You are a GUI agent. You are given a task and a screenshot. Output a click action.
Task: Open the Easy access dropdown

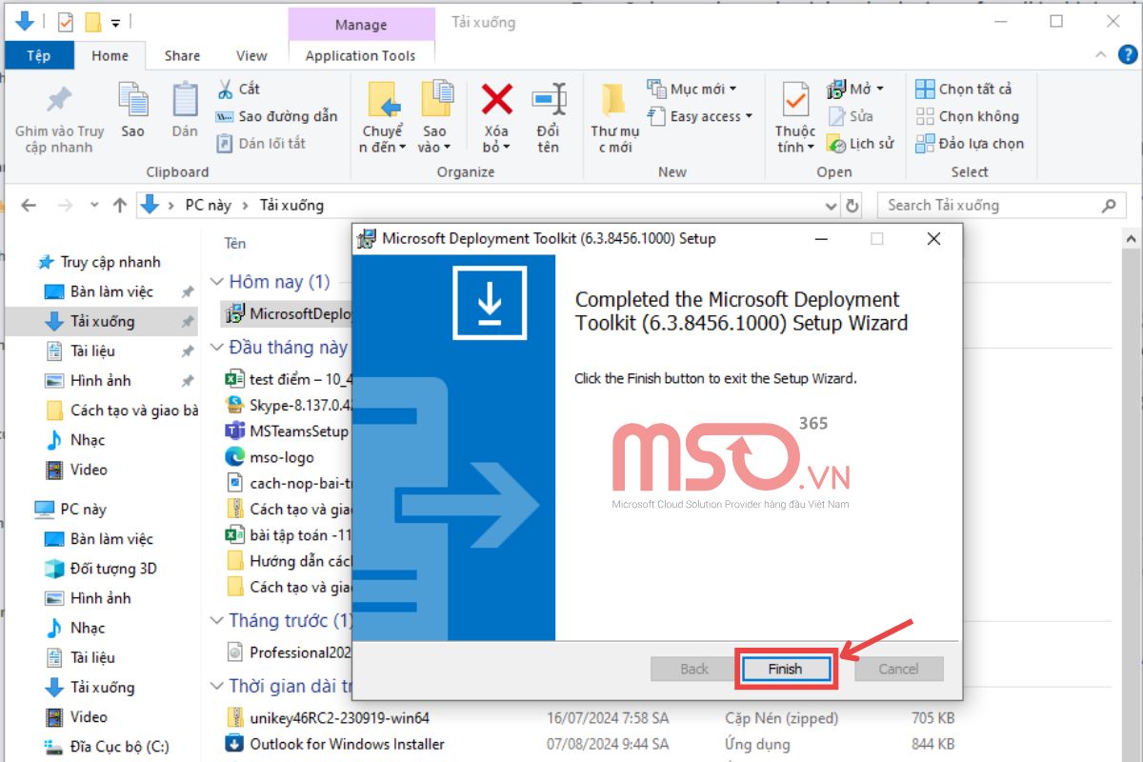tap(700, 116)
